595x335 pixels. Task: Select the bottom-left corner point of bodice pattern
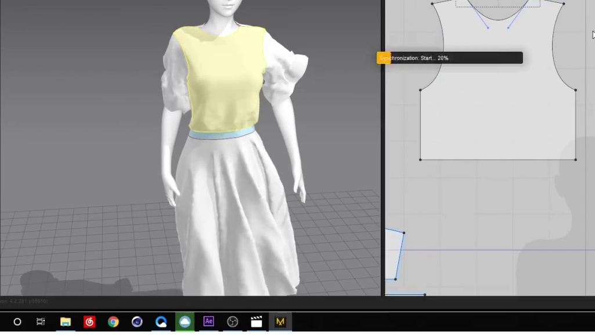(x=420, y=160)
